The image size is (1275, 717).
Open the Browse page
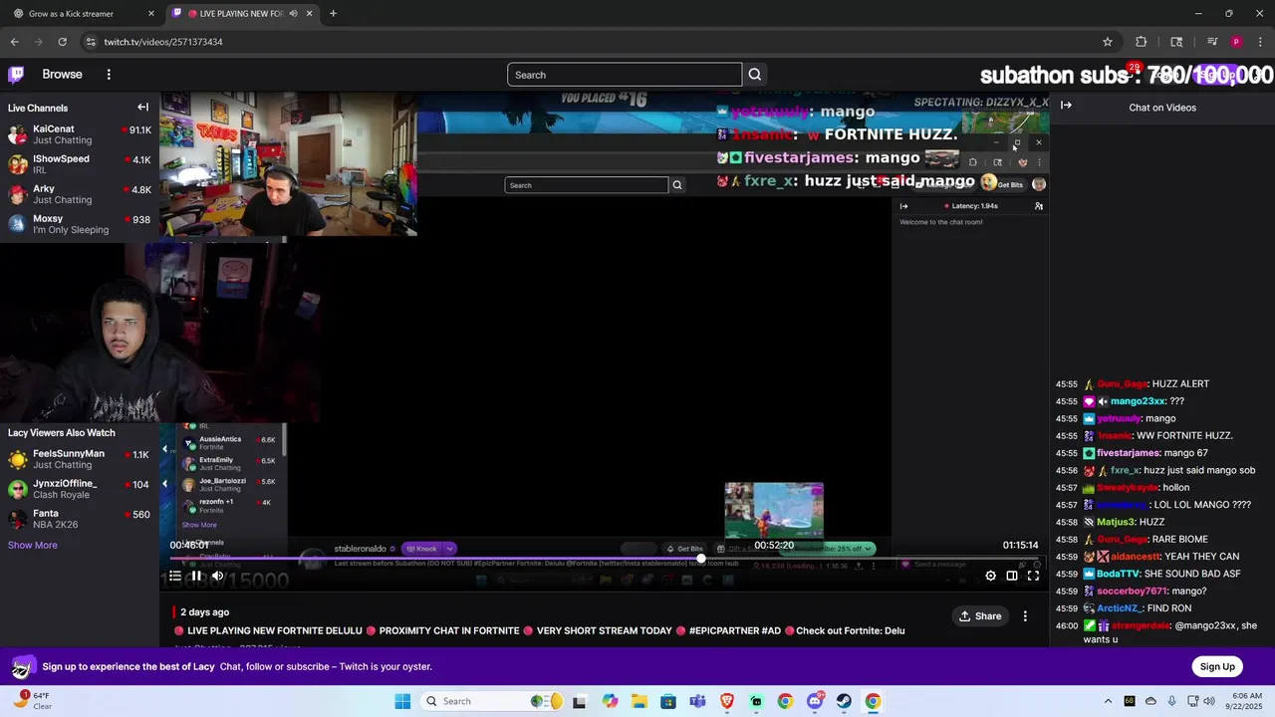coord(62,75)
